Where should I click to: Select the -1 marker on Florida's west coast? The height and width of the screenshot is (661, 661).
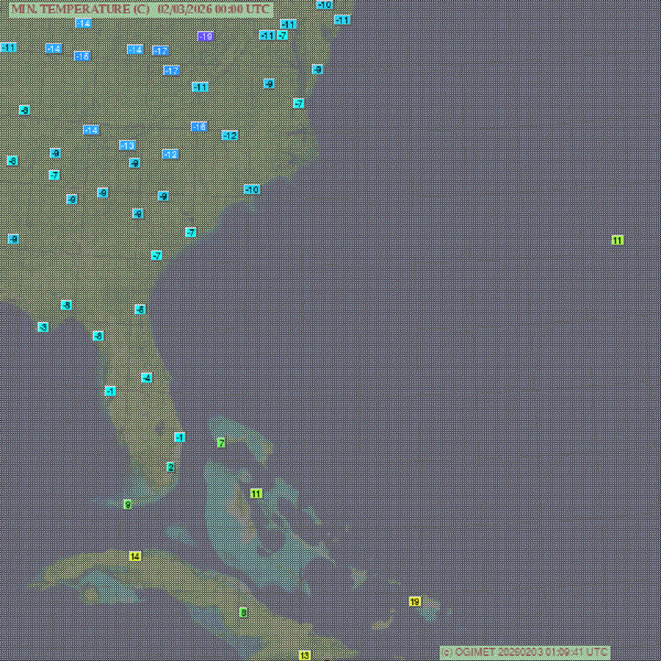coord(110,391)
